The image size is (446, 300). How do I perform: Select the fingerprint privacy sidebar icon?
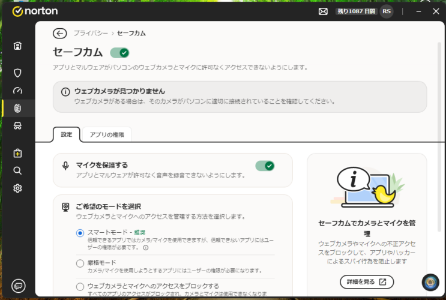pos(17,108)
